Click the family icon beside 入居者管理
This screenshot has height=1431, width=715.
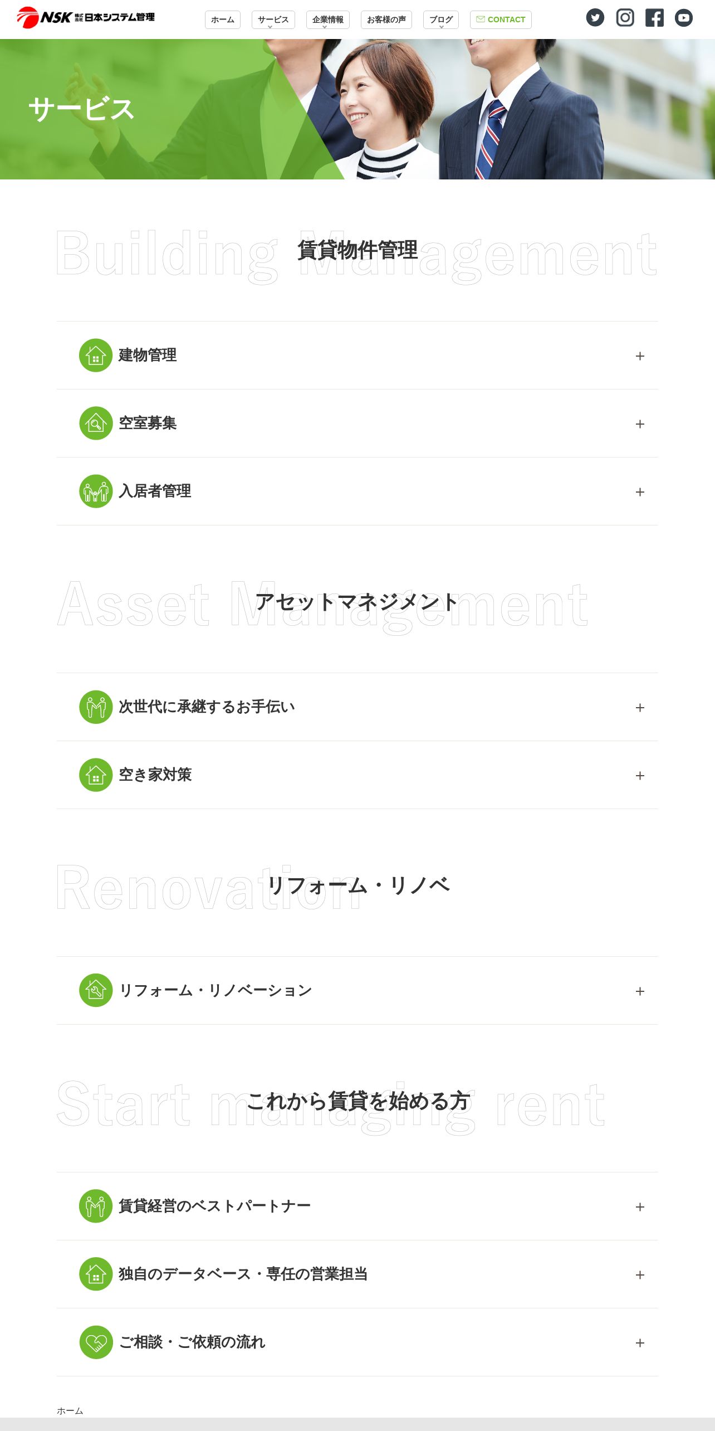pyautogui.click(x=96, y=491)
